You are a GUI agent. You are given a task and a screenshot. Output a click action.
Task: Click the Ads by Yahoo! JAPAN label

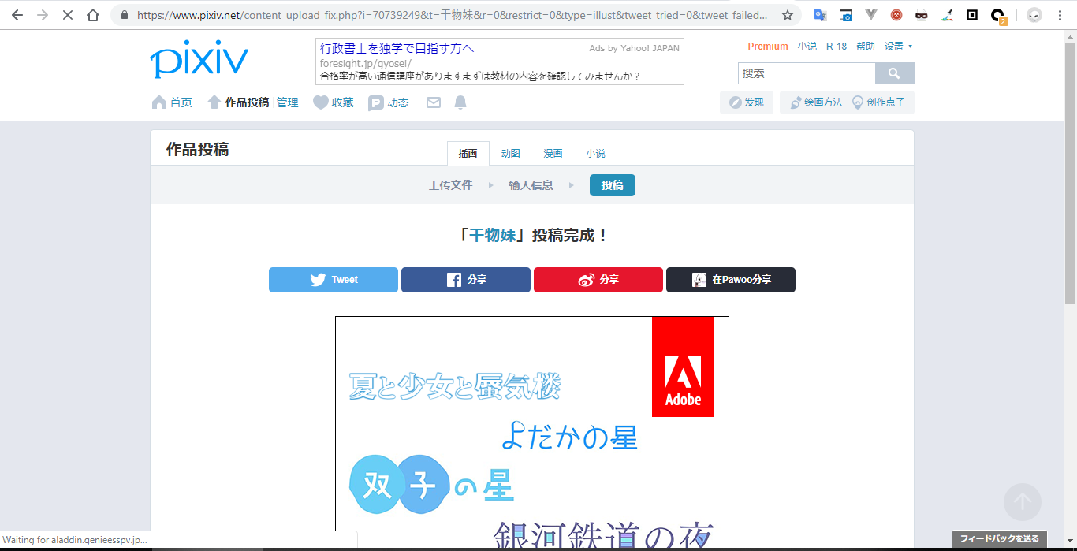tap(634, 48)
